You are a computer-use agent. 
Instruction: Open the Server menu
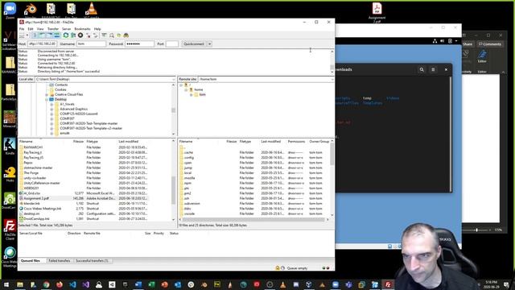click(x=66, y=29)
